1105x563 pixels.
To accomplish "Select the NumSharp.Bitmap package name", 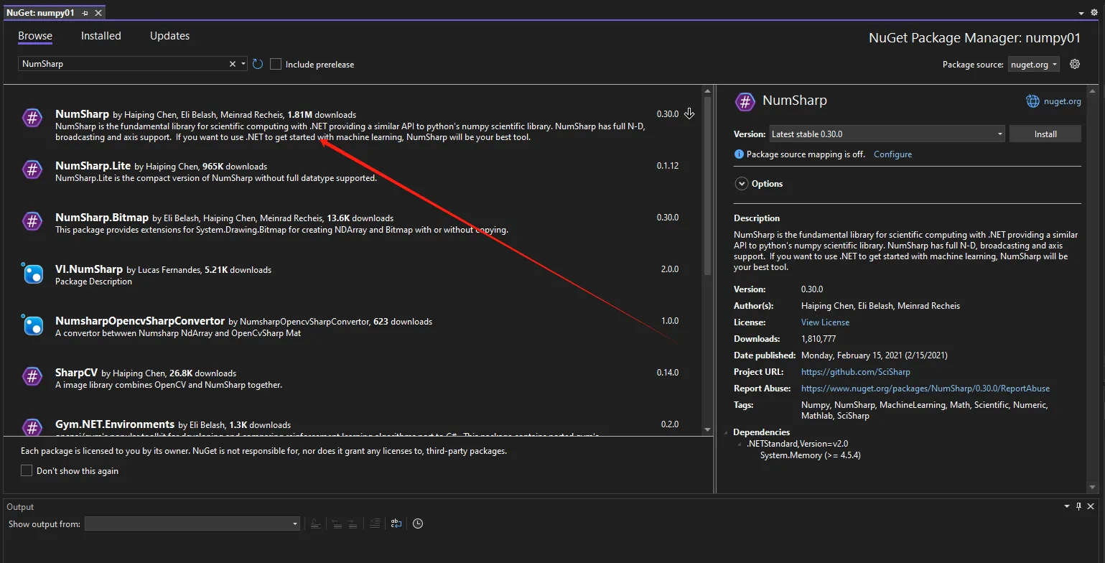I will click(x=102, y=218).
